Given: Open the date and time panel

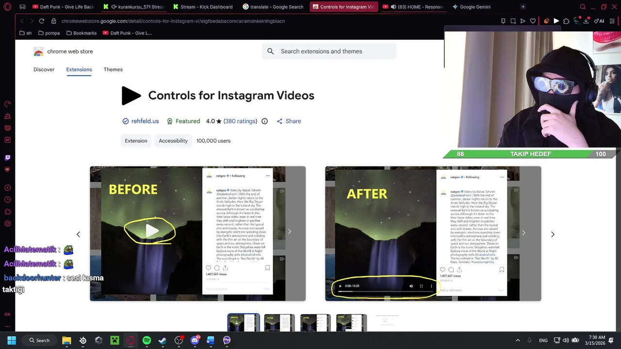Looking at the screenshot, I should [595, 340].
